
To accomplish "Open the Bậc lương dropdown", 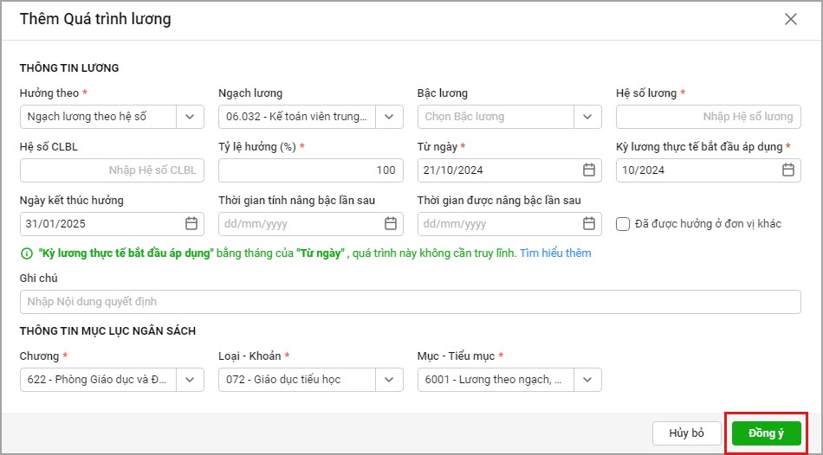I will [x=587, y=117].
